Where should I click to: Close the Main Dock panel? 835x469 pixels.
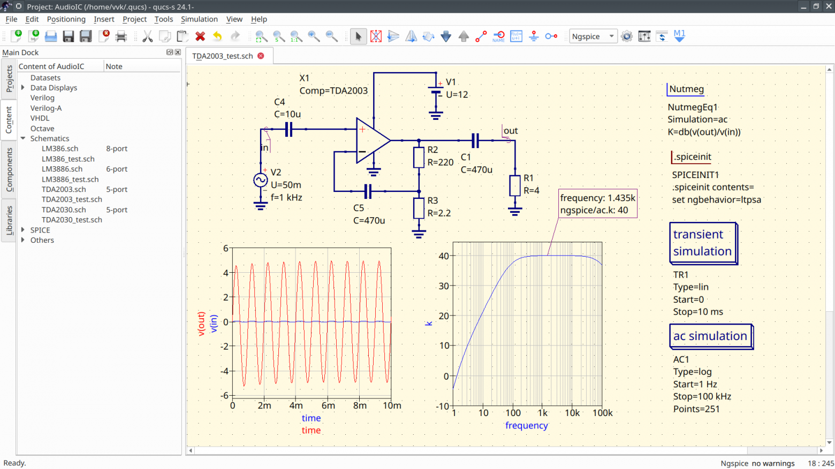(x=178, y=52)
